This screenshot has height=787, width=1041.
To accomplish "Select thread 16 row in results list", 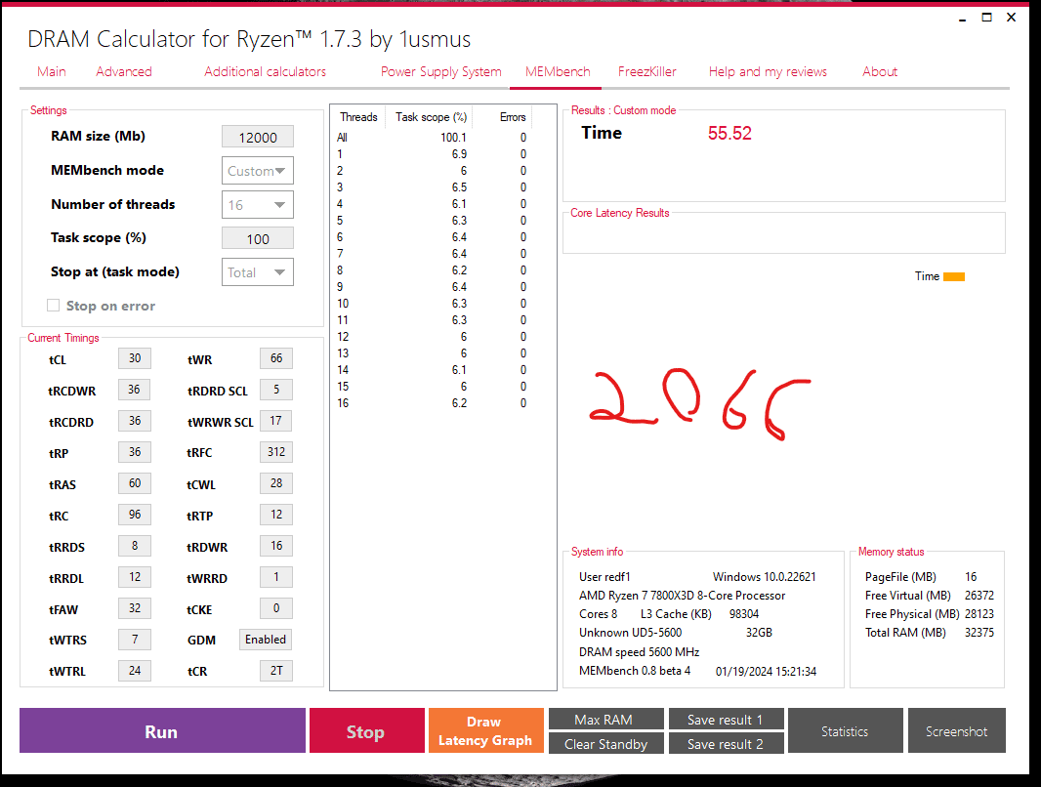I will pyautogui.click(x=433, y=403).
